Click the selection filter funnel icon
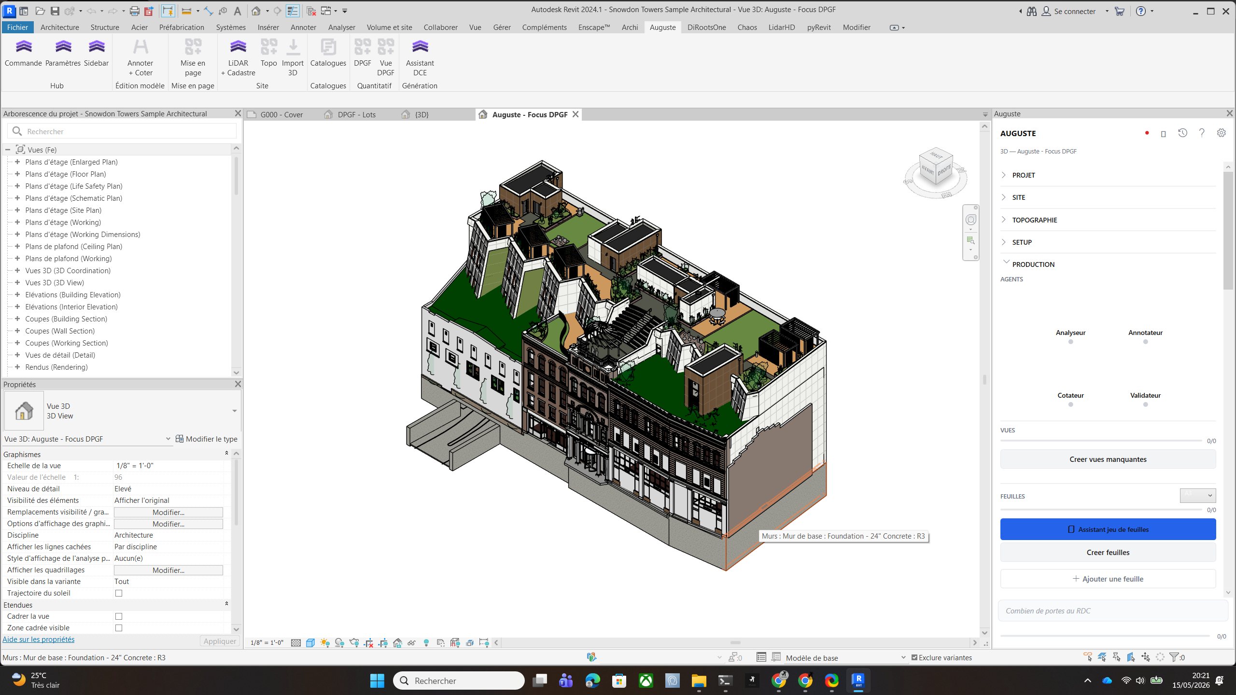The image size is (1236, 695). click(1174, 657)
